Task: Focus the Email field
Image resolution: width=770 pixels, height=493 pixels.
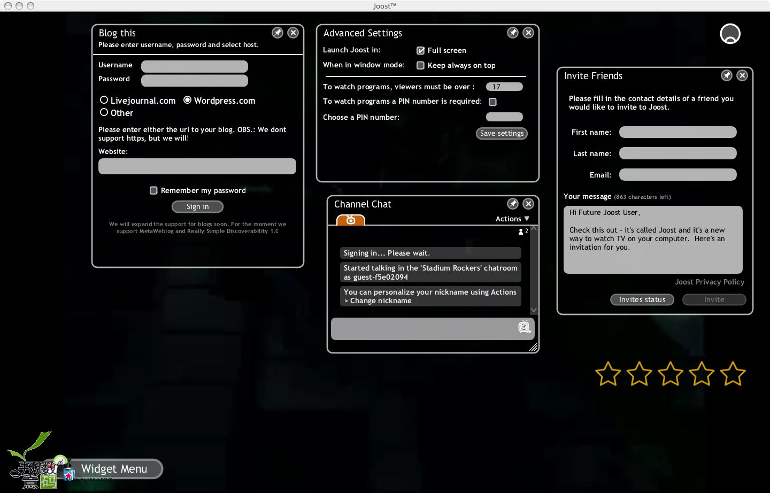Action: point(678,175)
